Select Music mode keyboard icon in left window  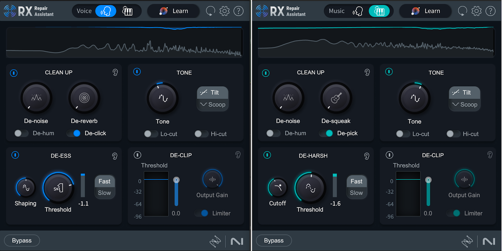coord(127,11)
